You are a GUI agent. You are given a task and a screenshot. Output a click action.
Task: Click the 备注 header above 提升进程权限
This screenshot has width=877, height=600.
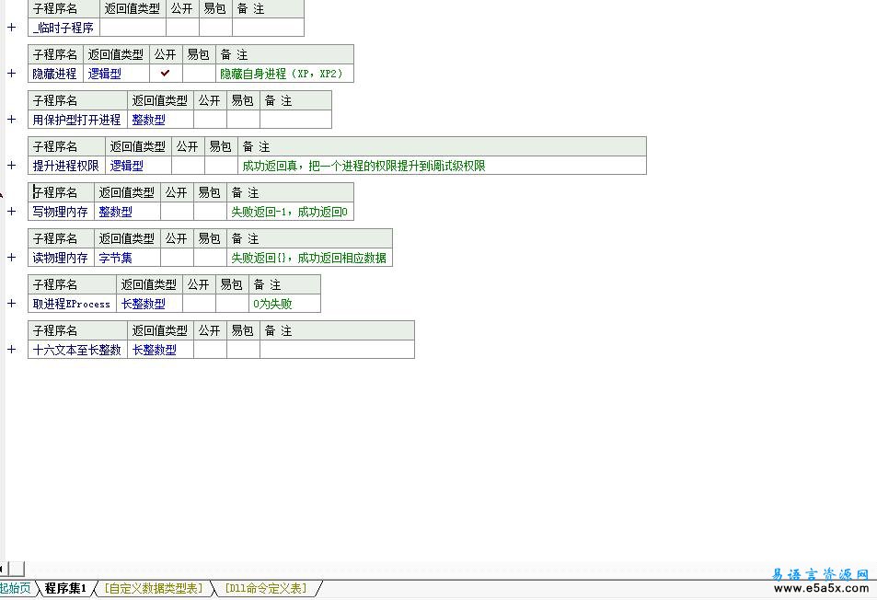coord(443,146)
